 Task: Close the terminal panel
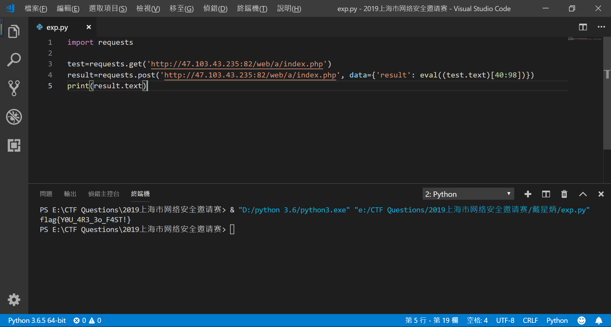click(601, 194)
